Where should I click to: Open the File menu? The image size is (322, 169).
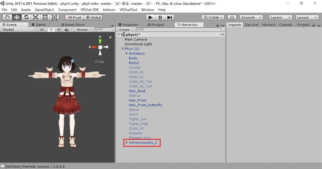tap(4, 10)
